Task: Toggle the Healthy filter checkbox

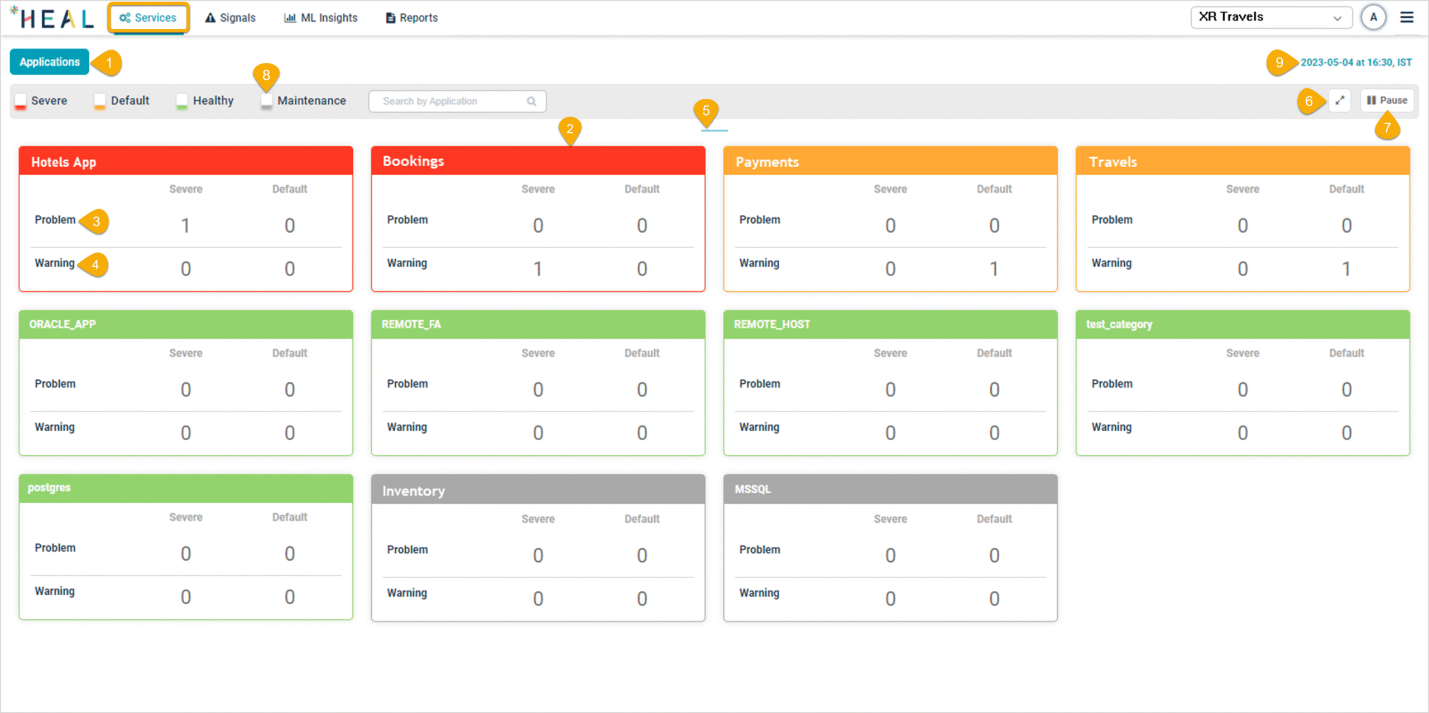Action: 181,100
